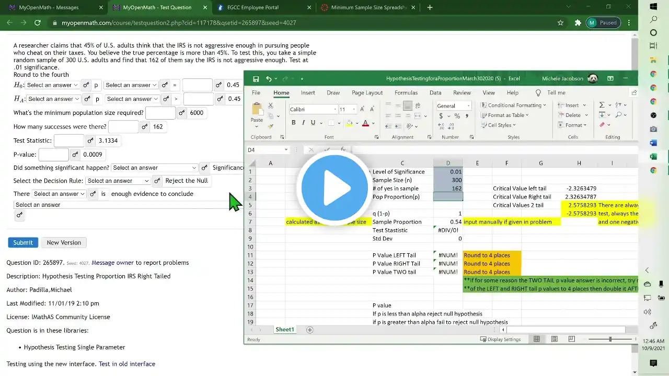The width and height of the screenshot is (669, 376).
Task: Open the Decision Rule dropdown
Action: coord(118,181)
